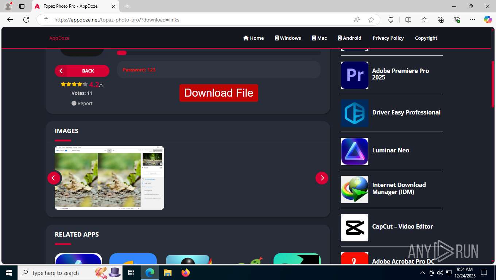Image resolution: width=496 pixels, height=280 pixels.
Task: Click the Adobe Premiere Pro icon
Action: 354,75
